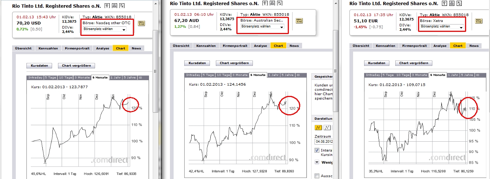Select the Chart tab in the Australian window
Screen dimensions: 490x179
coord(278,46)
